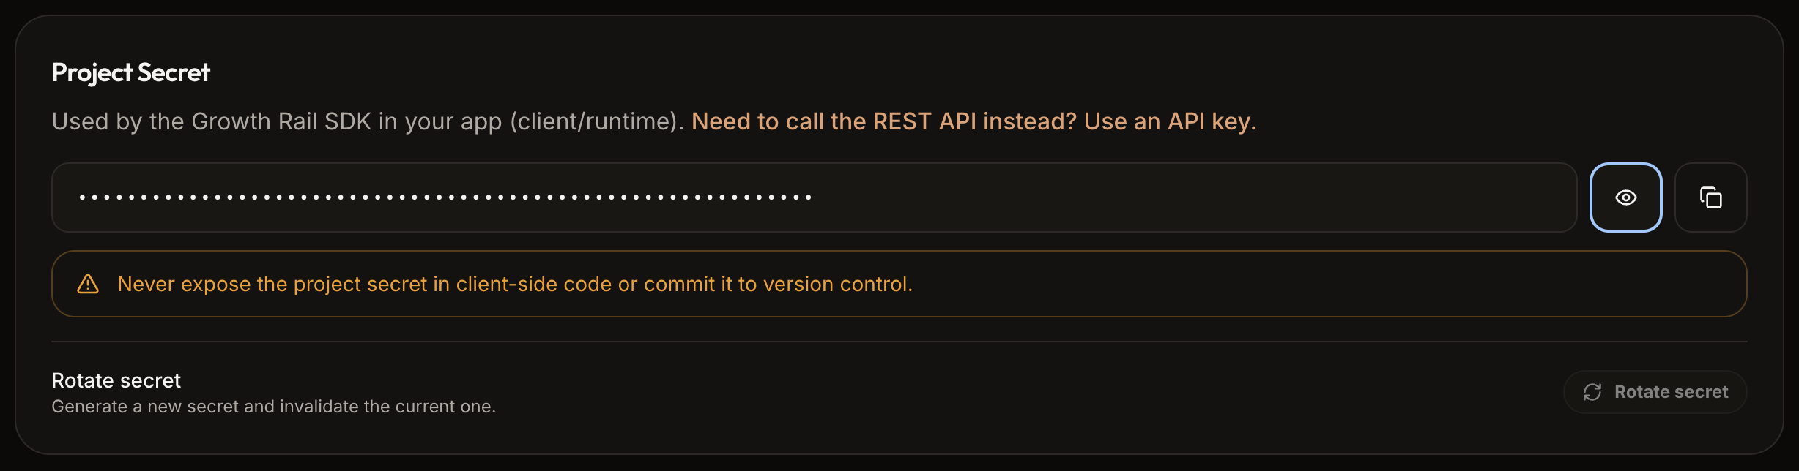Click the "version control" words in the warning

click(837, 284)
